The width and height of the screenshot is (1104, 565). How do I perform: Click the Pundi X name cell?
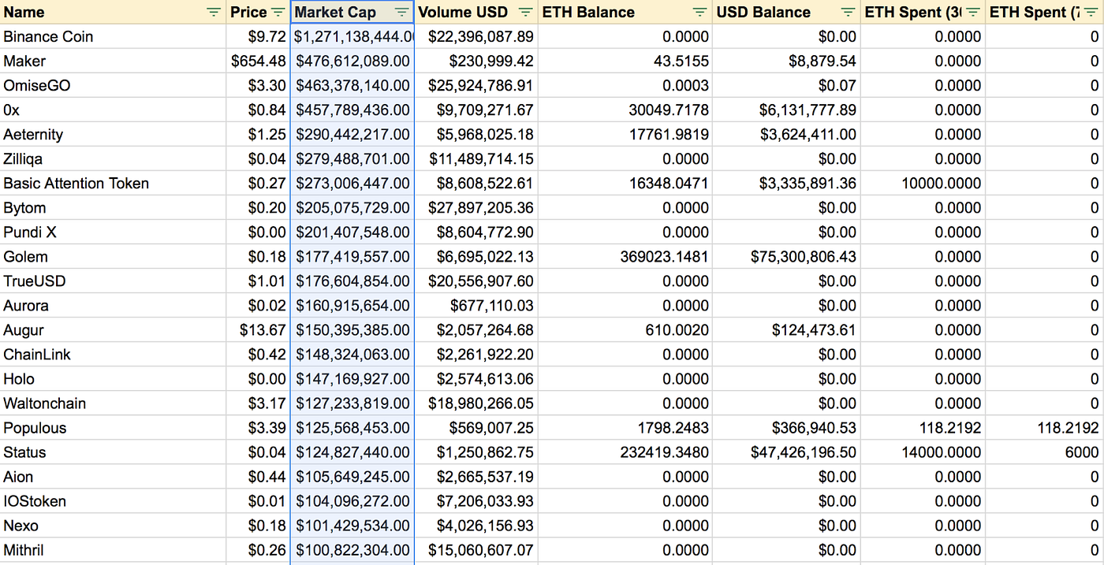pos(113,232)
